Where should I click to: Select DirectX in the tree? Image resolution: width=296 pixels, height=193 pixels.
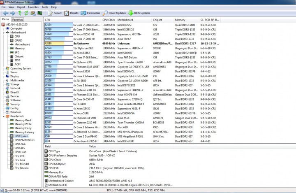tap(14, 92)
